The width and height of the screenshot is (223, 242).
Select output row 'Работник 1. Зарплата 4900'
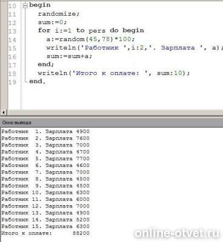pos(45,131)
